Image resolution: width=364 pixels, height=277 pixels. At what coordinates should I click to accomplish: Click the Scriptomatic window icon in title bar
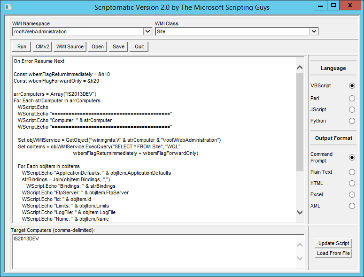click(8, 7)
